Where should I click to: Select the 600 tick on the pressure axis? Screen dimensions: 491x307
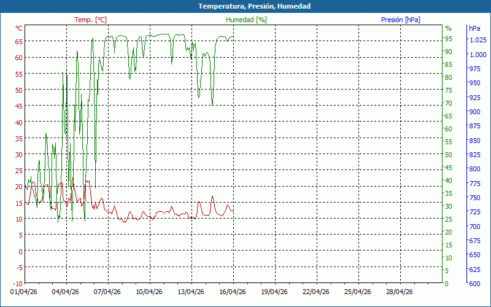click(474, 283)
